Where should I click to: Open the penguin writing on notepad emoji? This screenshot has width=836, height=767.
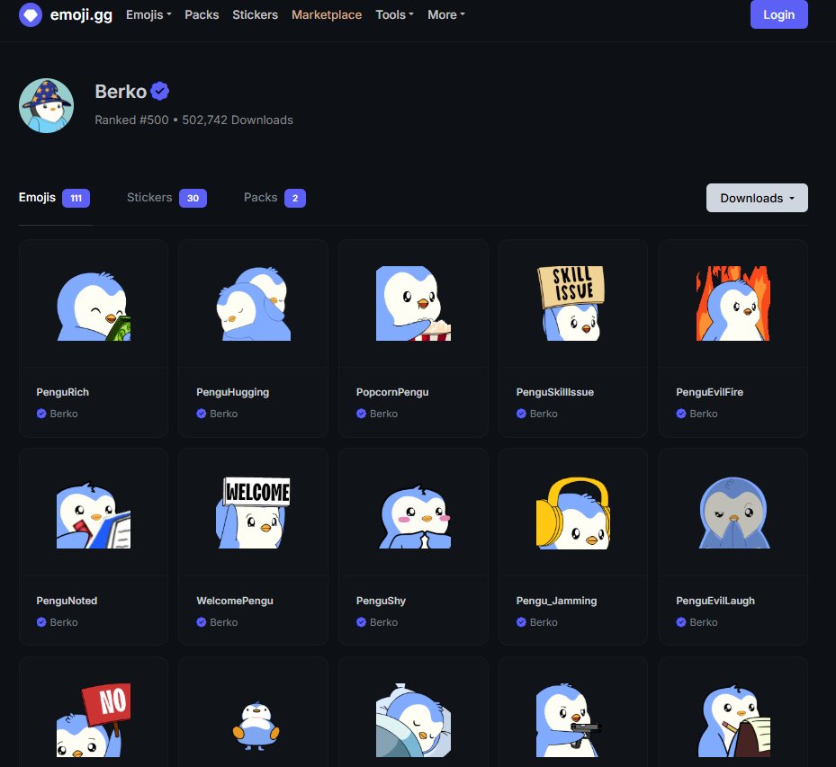(x=734, y=720)
